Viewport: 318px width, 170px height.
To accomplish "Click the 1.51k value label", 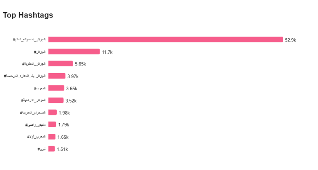I will coord(62,150).
